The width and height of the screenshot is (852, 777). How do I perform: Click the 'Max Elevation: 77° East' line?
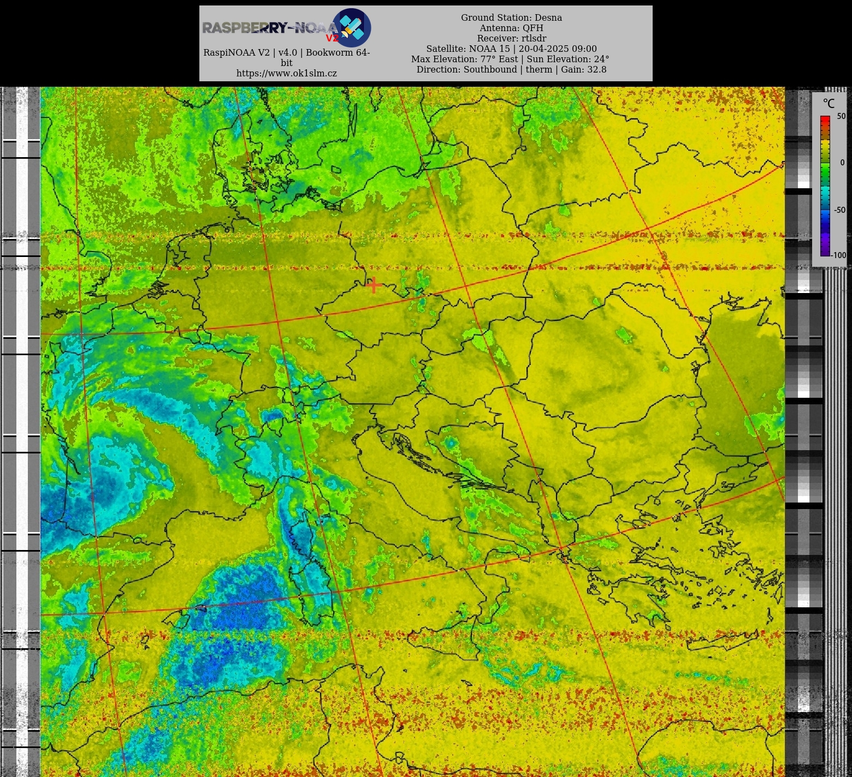tap(510, 59)
